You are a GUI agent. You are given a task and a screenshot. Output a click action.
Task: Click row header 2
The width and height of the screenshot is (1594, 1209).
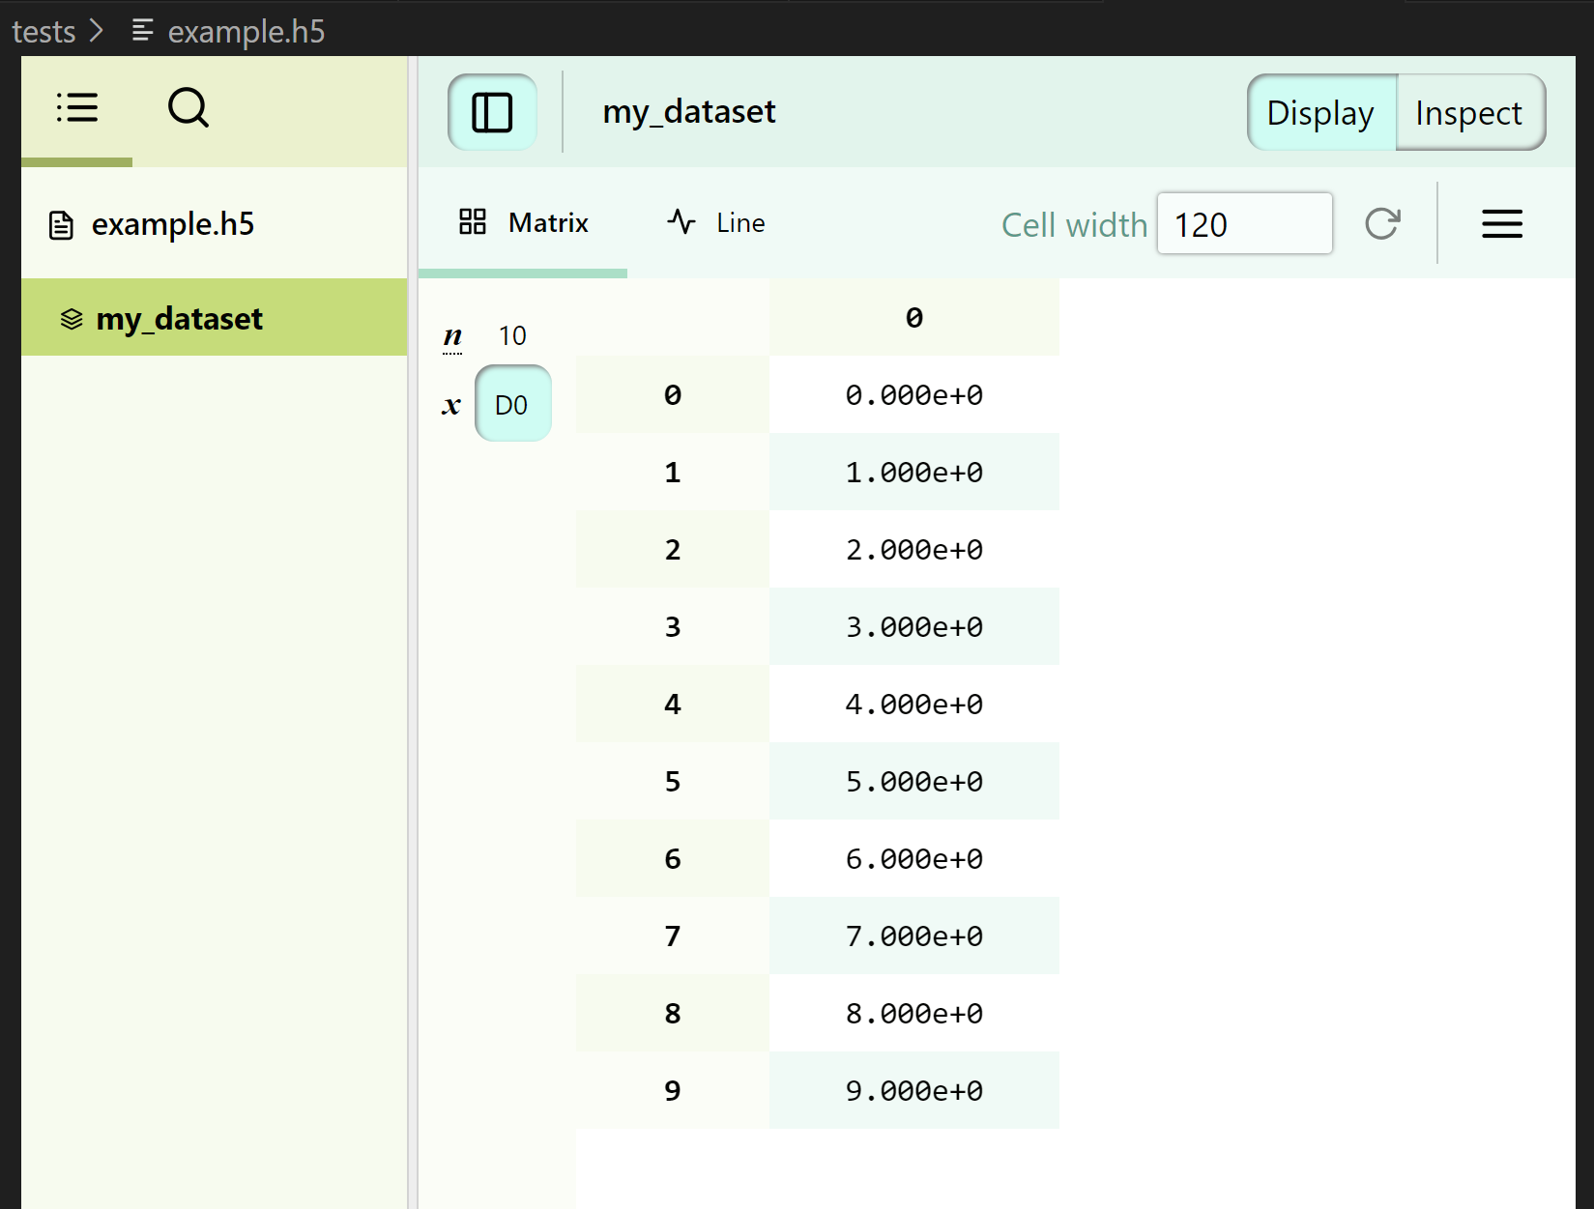(673, 549)
